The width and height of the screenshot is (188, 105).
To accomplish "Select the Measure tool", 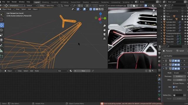I will [x=1, y=50].
